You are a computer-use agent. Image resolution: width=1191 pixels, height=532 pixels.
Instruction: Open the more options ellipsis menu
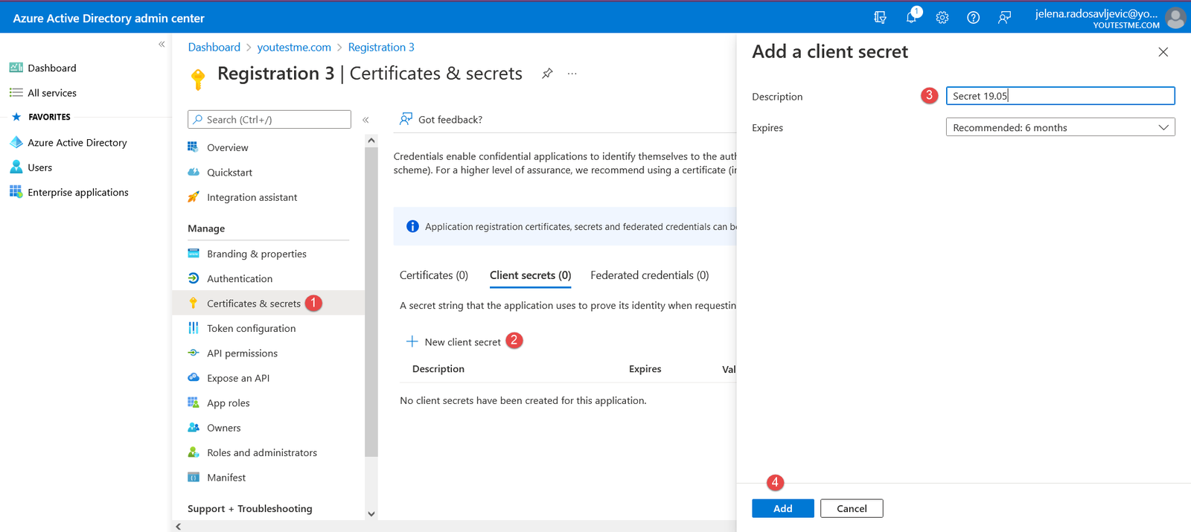[x=572, y=74]
